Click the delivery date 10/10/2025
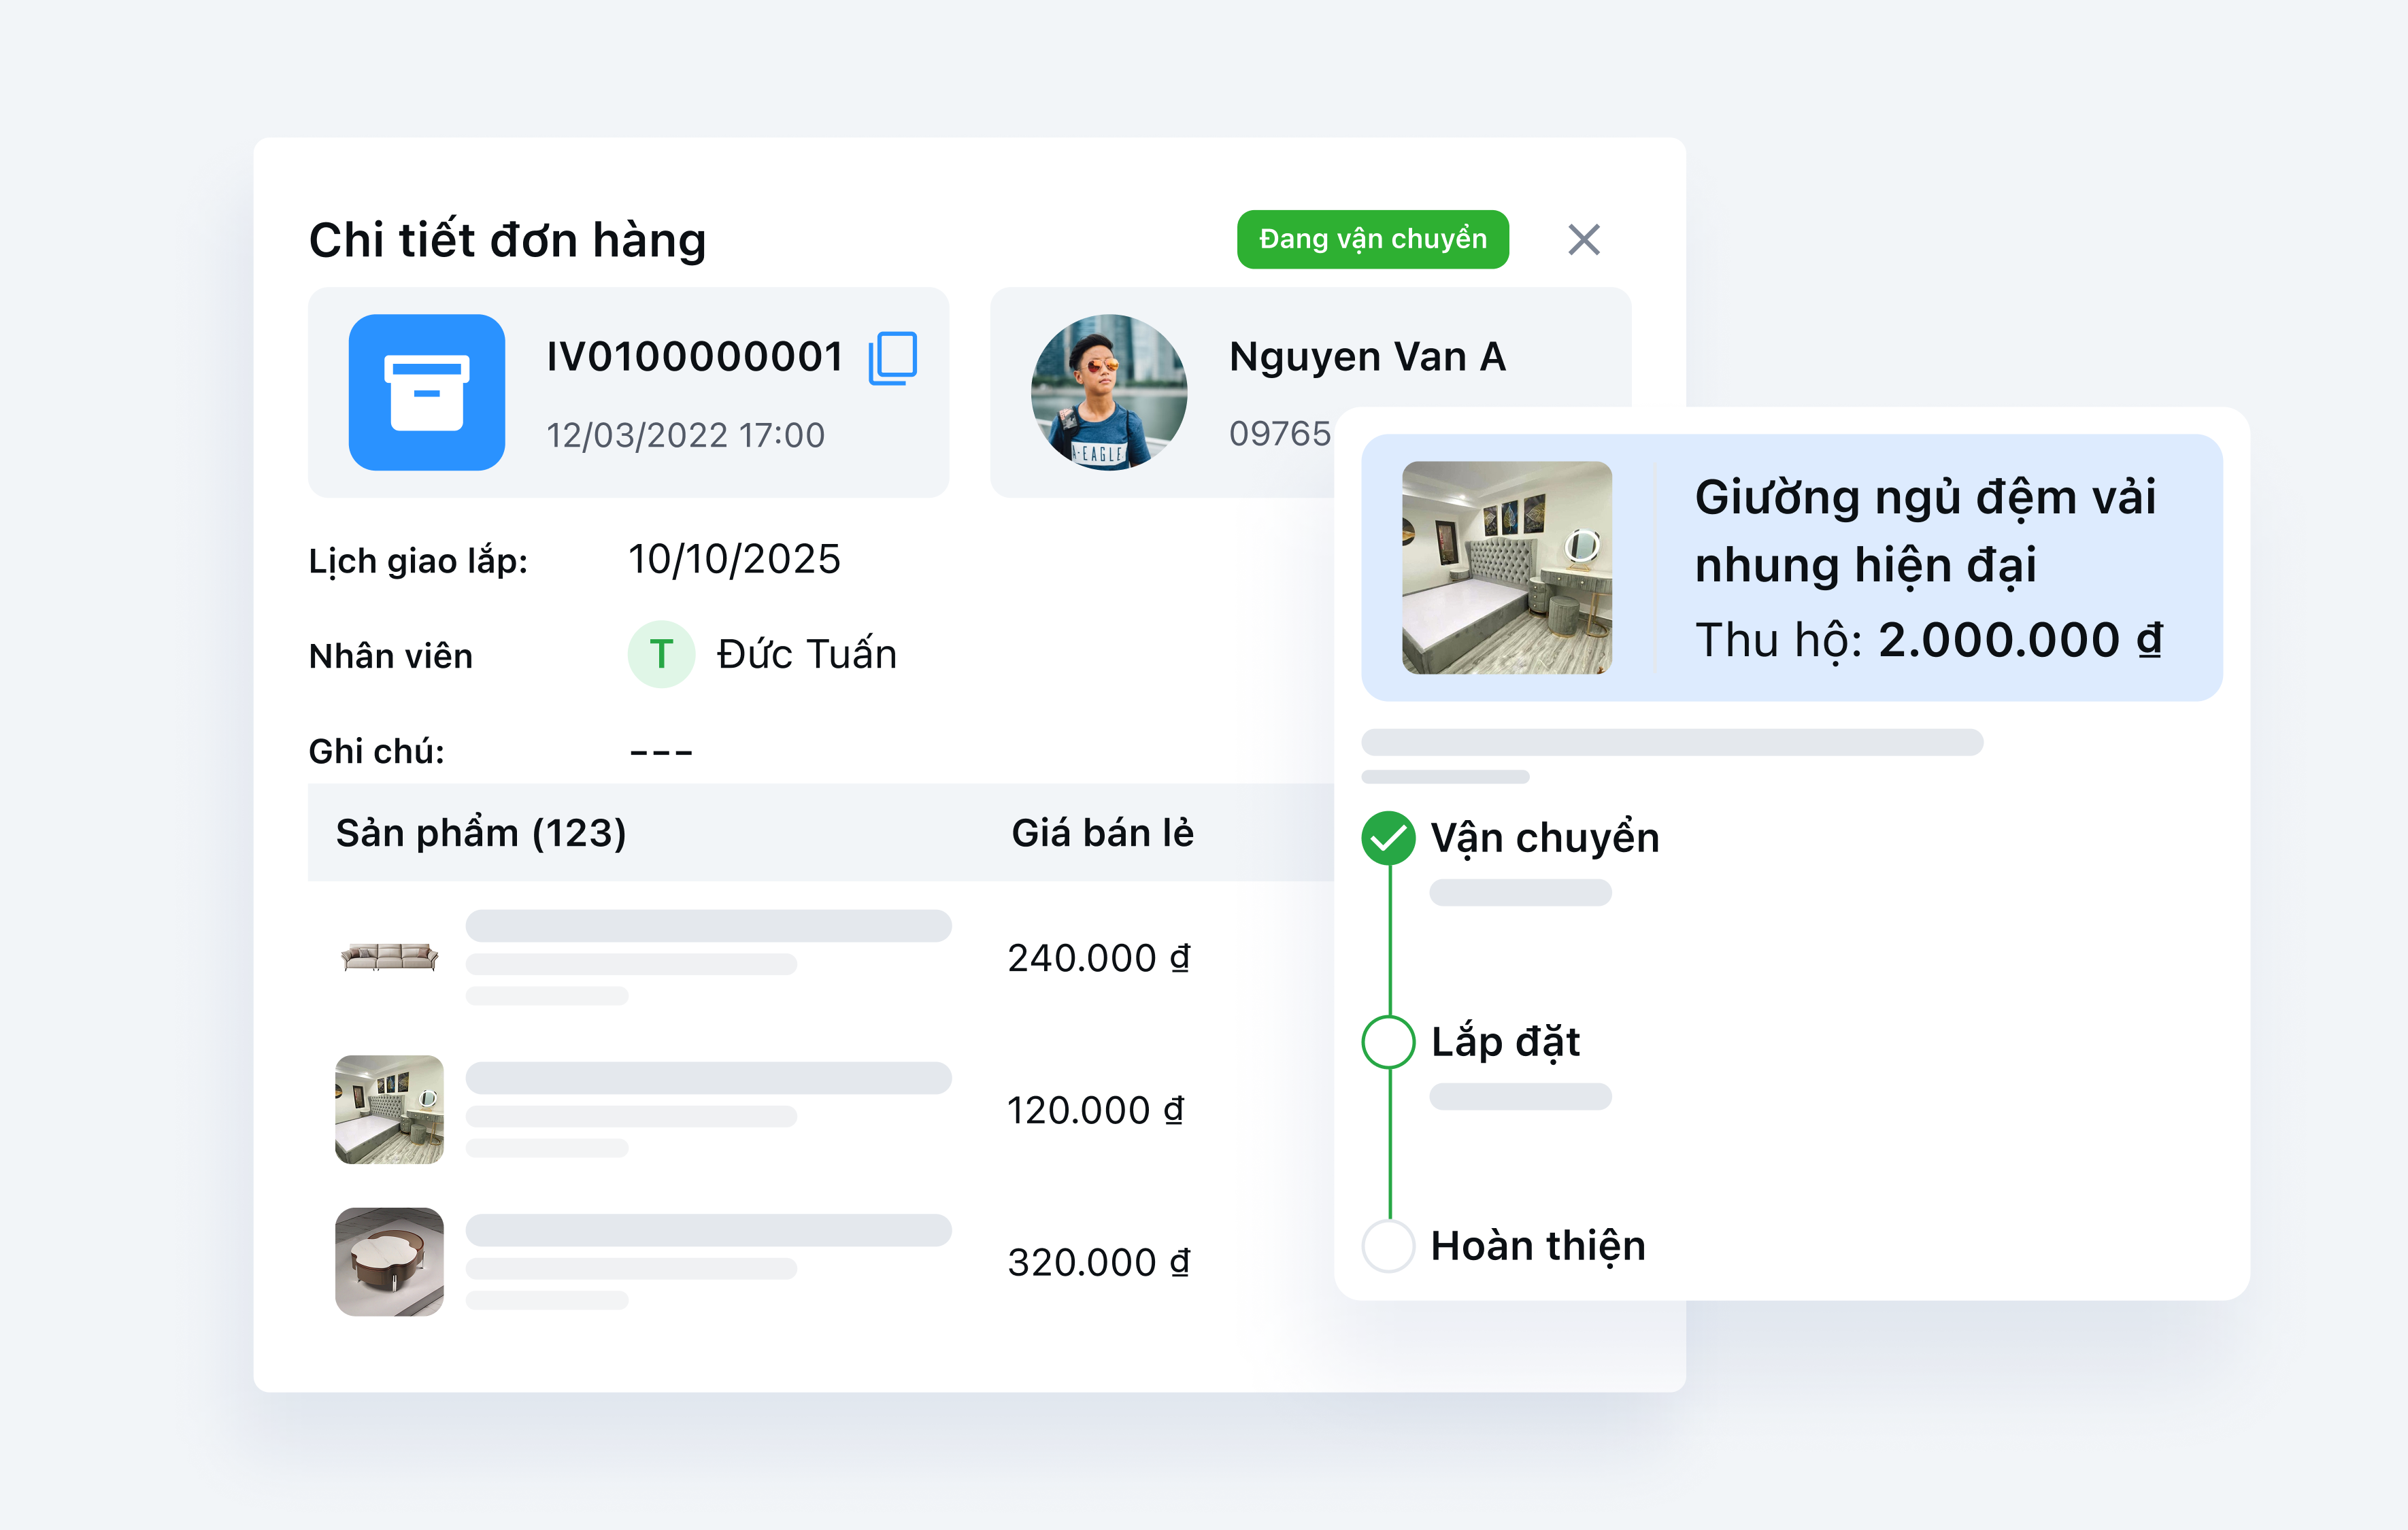2408x1530 pixels. coord(734,560)
